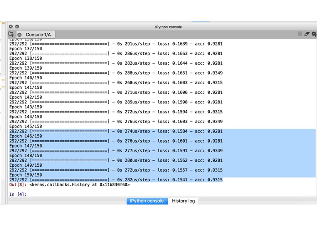Undock the IPython console pane
The height and width of the screenshot is (225, 317).
tap(17, 26)
